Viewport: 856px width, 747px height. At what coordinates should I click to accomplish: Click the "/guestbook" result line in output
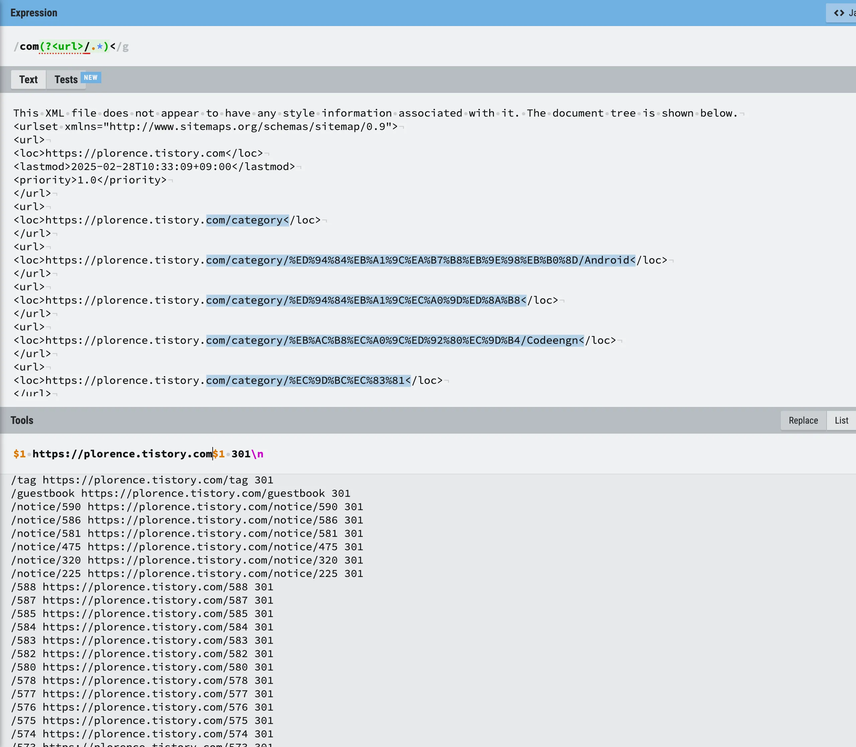pos(180,493)
